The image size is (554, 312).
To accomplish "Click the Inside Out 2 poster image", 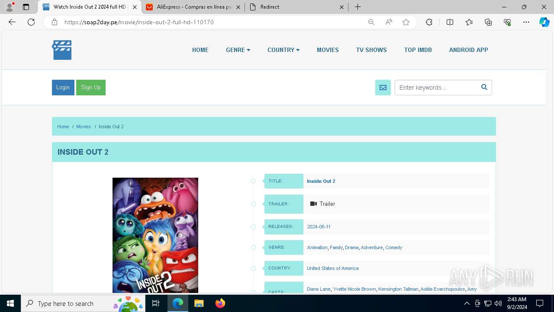I will click(x=155, y=235).
